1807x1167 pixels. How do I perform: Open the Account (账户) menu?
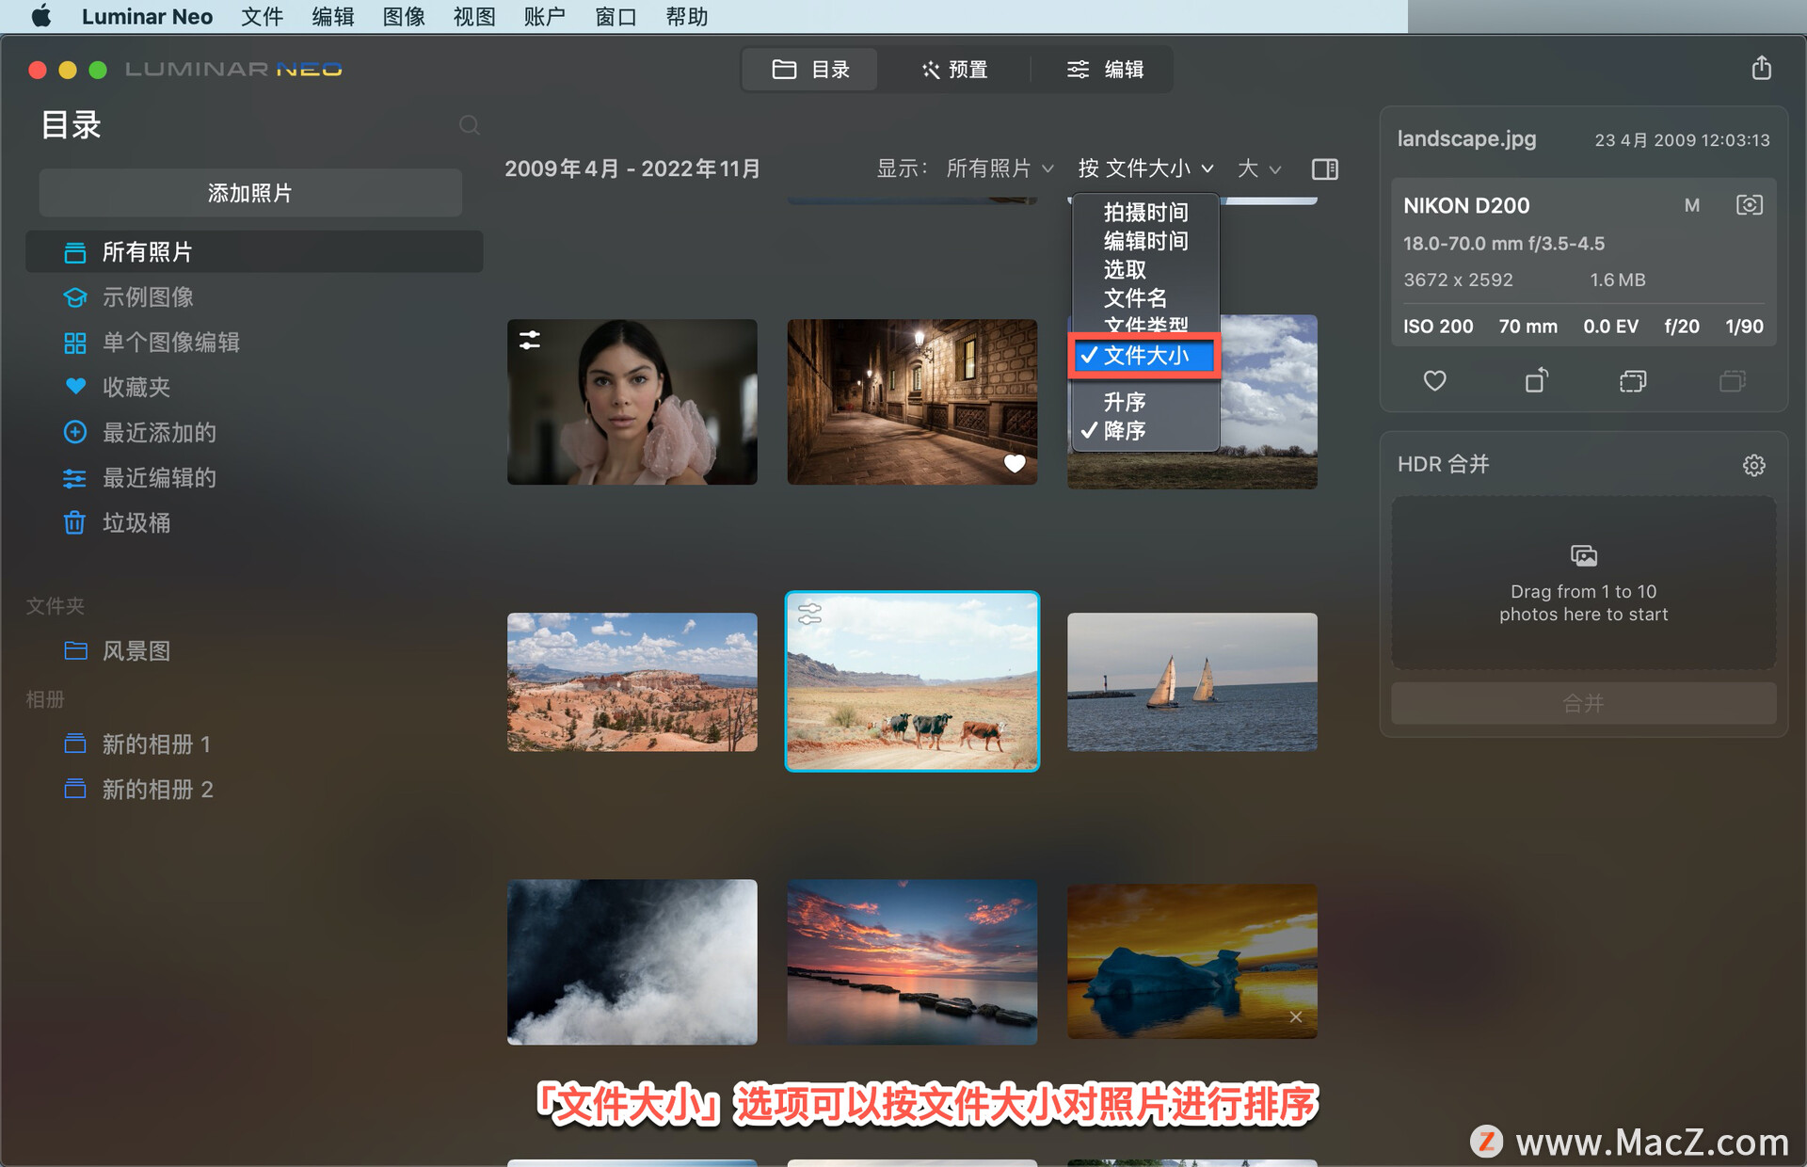545,17
